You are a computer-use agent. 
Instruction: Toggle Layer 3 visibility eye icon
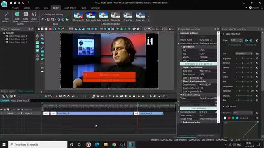tap(2, 113)
